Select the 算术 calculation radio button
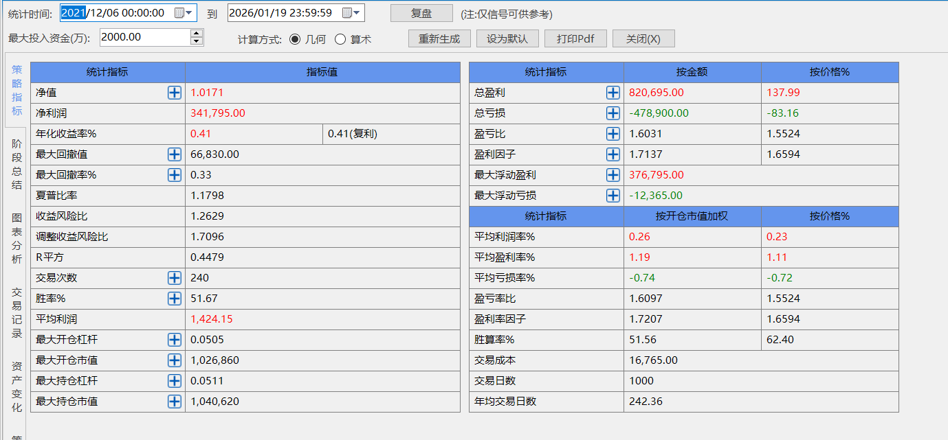Screen dimensions: 948x440 click(340, 39)
